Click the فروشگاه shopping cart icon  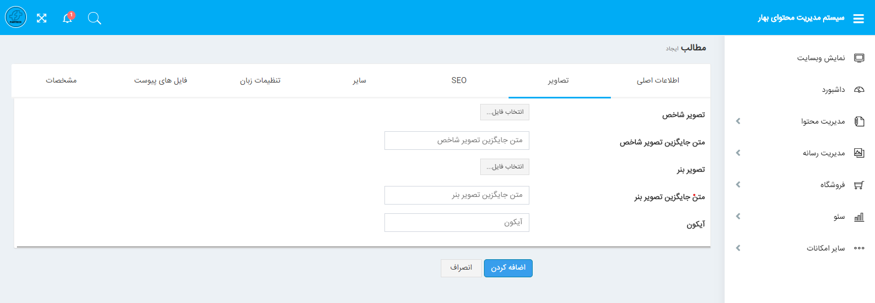coord(859,185)
